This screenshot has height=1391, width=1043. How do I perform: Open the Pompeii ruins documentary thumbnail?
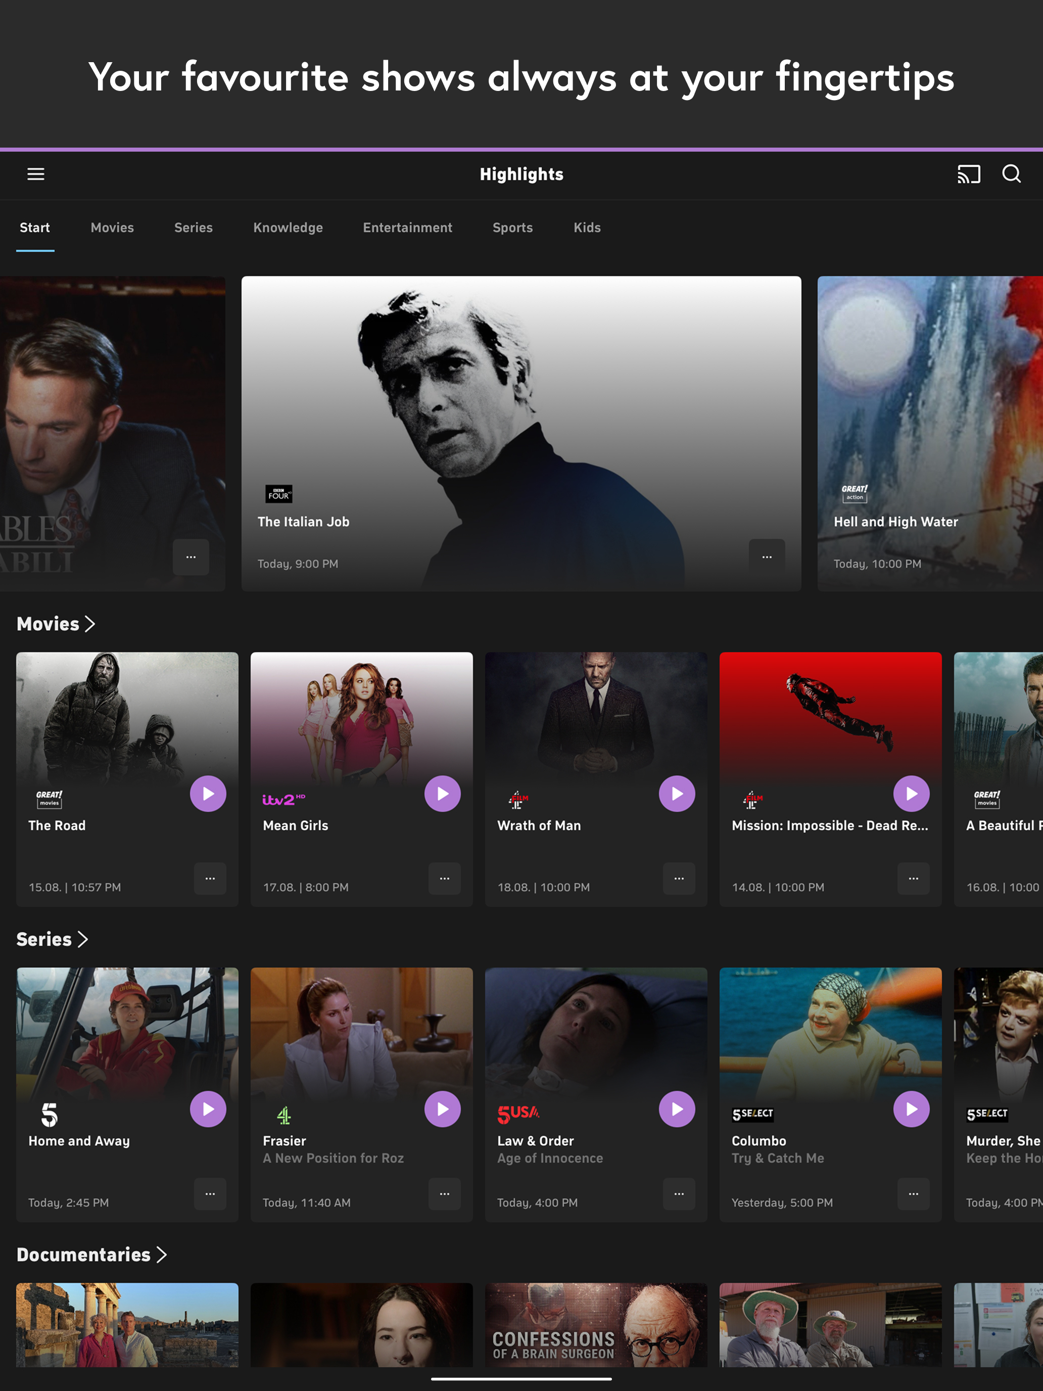tap(127, 1324)
